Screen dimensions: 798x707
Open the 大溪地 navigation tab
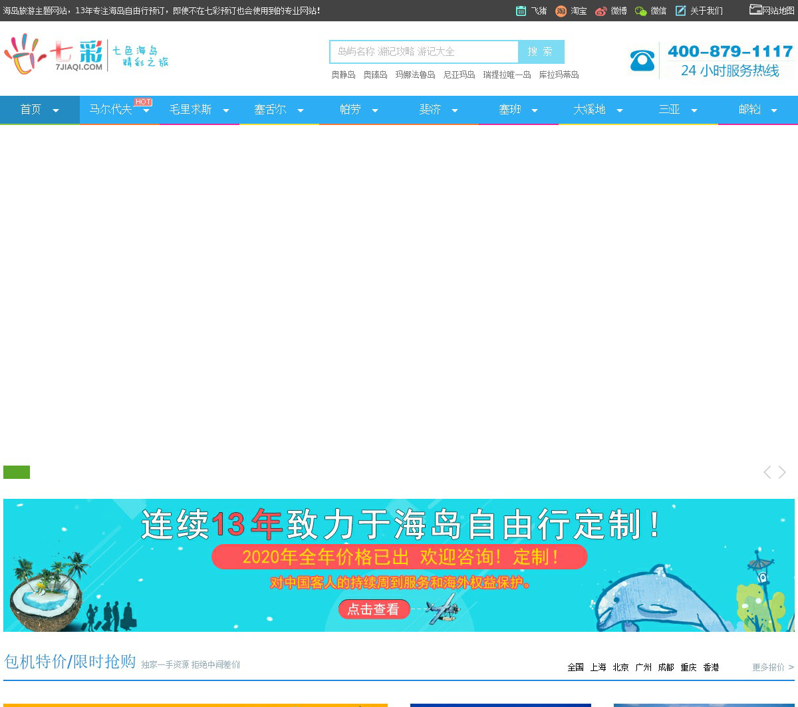pos(598,110)
